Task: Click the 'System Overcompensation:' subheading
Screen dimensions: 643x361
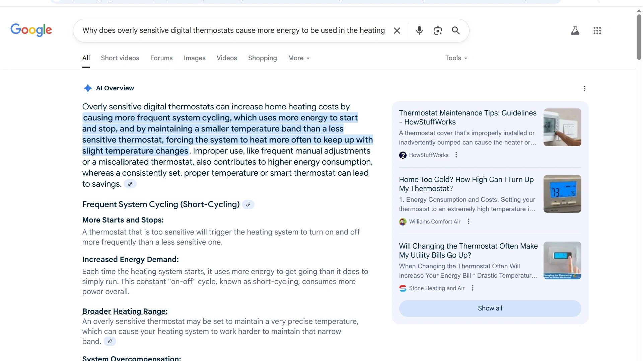Action: (132, 358)
